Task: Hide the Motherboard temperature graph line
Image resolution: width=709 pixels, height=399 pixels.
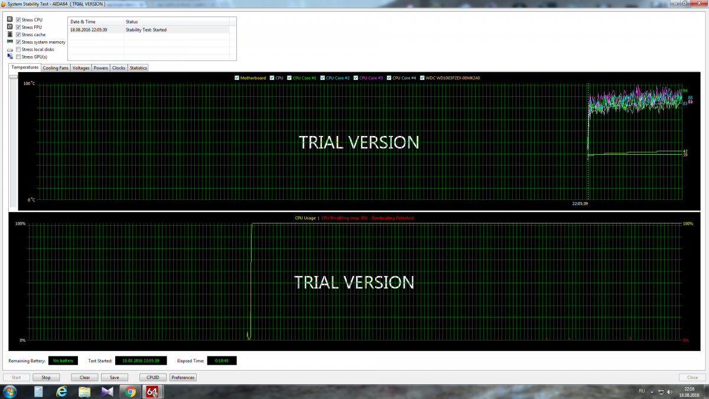Action: (237, 77)
